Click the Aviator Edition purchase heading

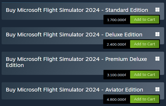tap(74, 90)
